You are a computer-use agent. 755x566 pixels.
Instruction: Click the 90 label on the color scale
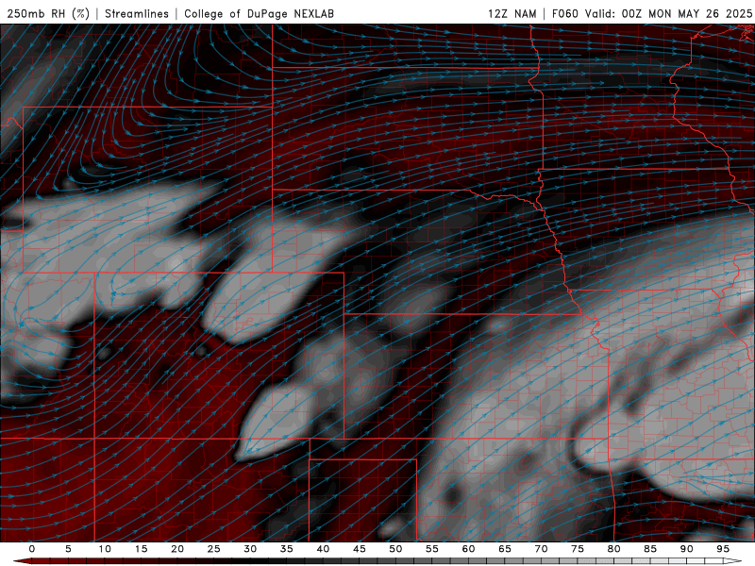pos(687,549)
